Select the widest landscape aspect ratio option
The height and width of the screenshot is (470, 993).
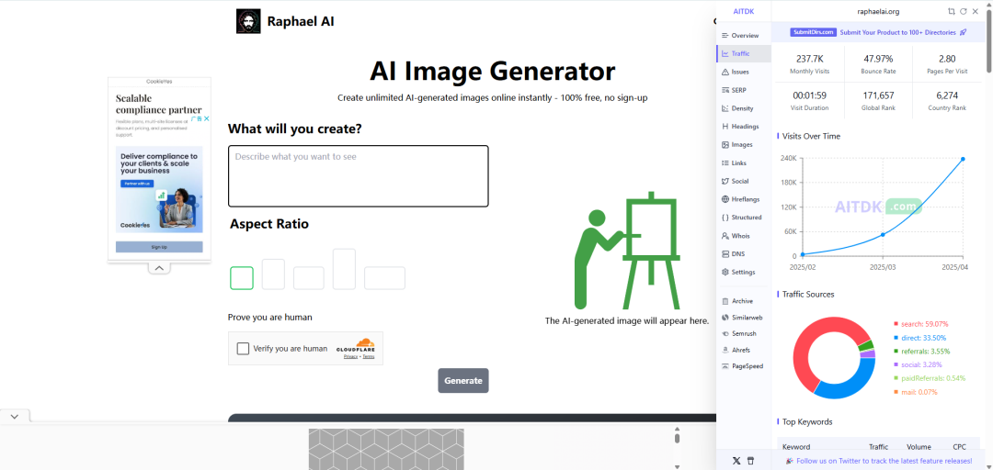(385, 278)
